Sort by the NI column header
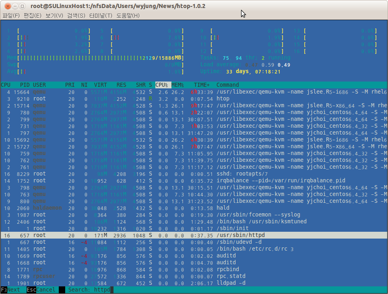Viewport: 388px width, 294px height. click(x=84, y=85)
